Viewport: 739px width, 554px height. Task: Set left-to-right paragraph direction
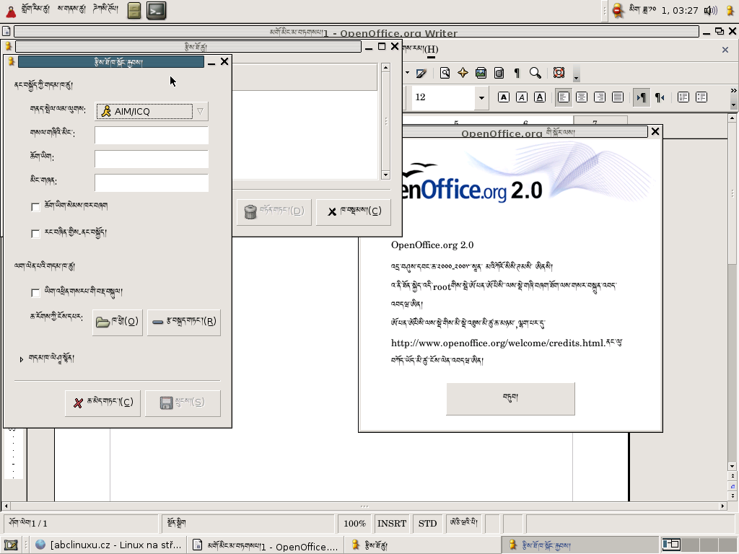(641, 97)
